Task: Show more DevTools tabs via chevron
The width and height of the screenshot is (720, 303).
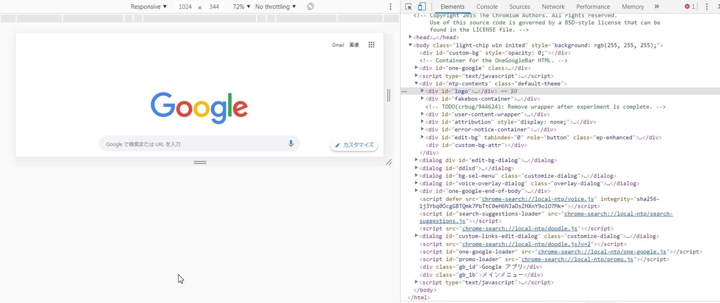Action: point(656,7)
